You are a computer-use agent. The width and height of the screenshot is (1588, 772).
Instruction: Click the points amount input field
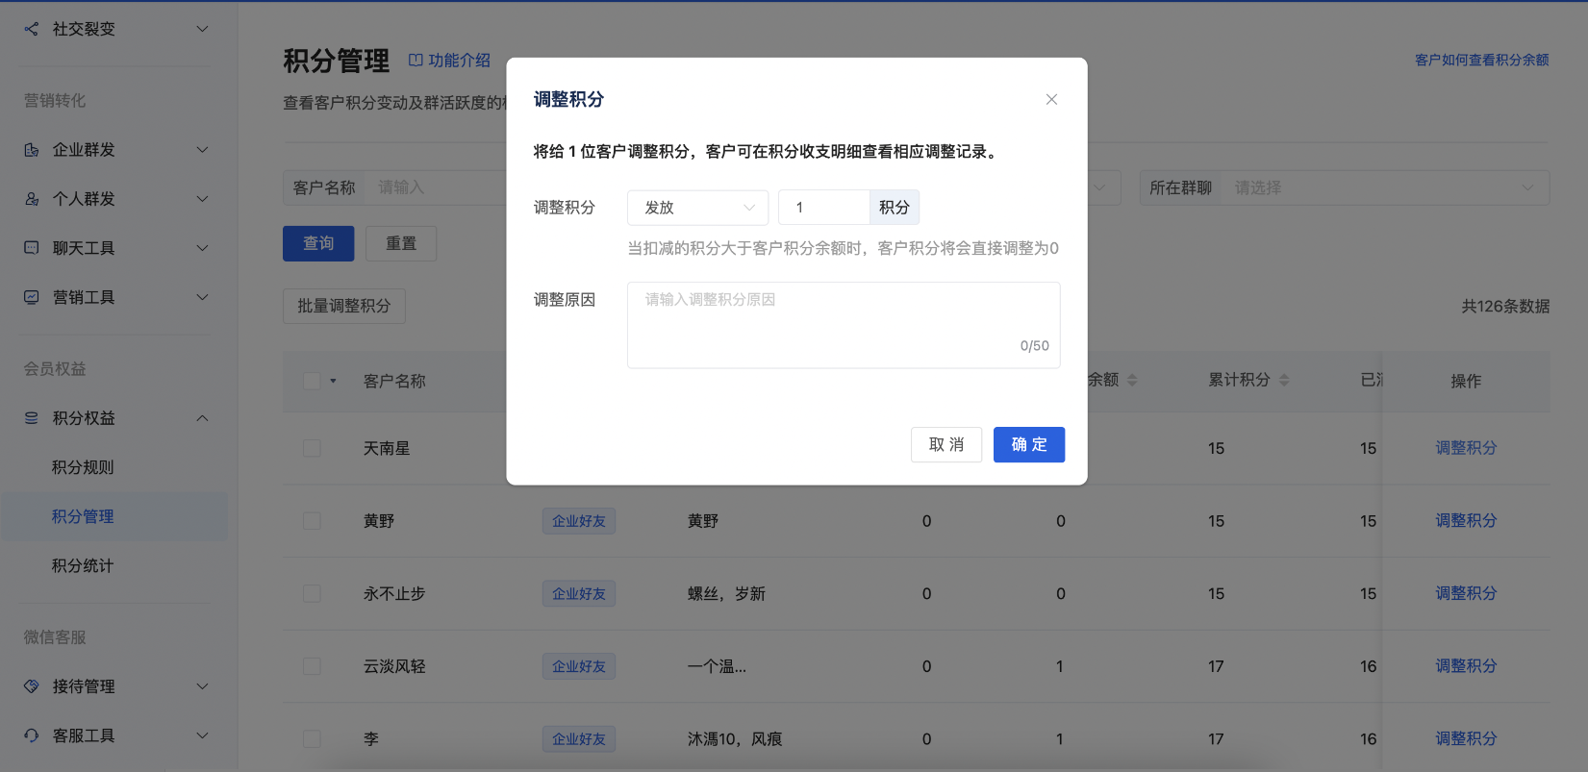[823, 208]
